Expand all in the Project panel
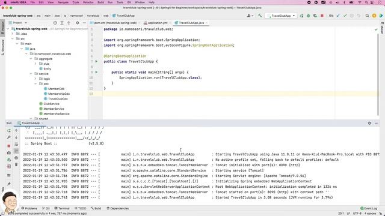Screen dimensions: 385x216 (62, 23)
